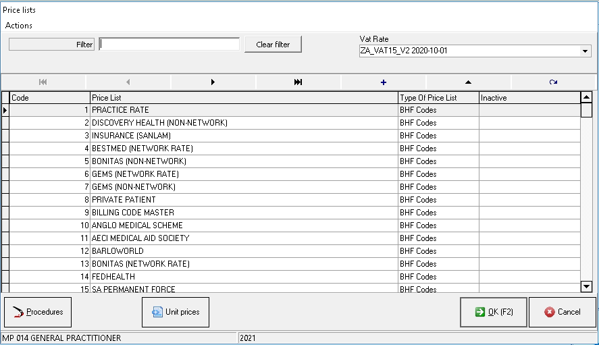
Task: Select the DISCOVERY HEALTH (NON-NETWORK) row
Action: pyautogui.click(x=244, y=123)
